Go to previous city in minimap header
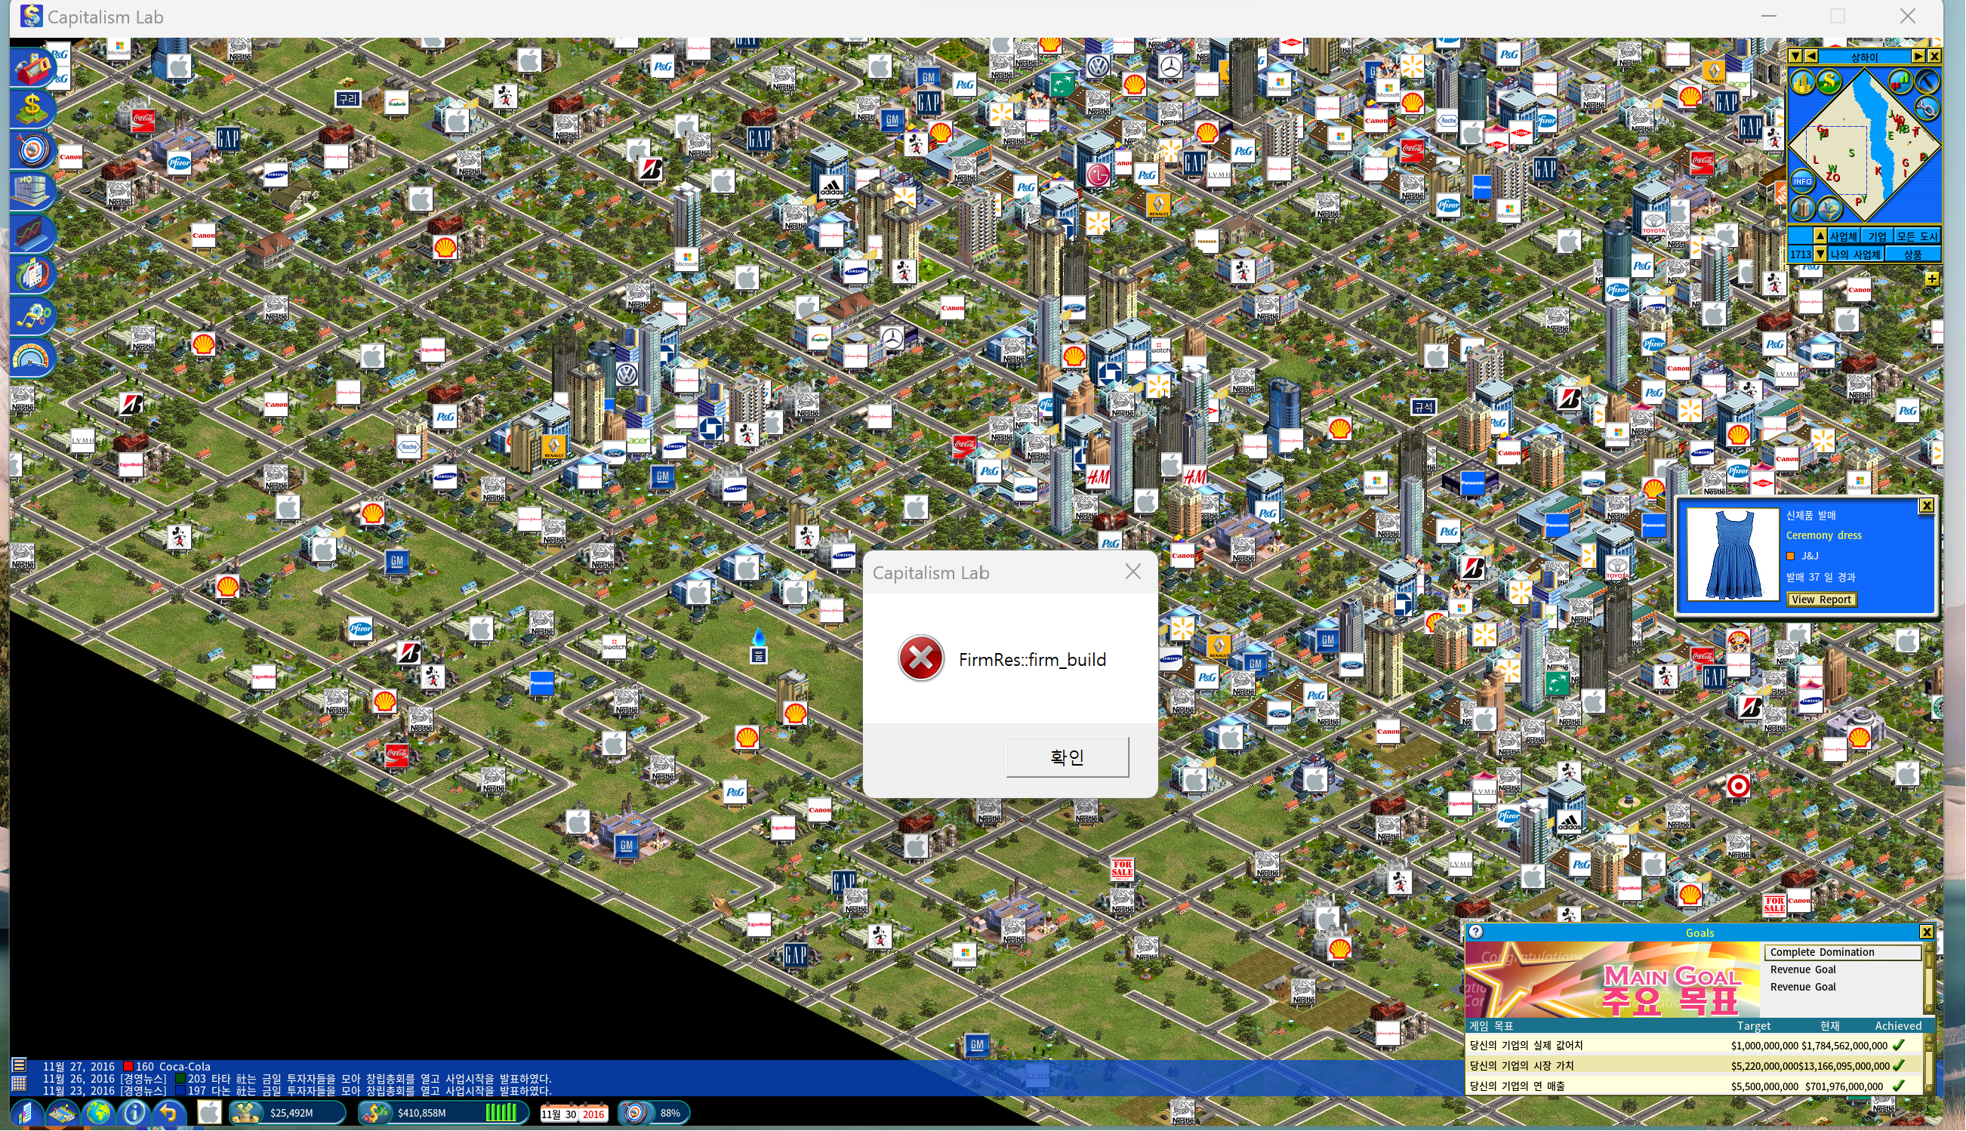 point(1812,56)
